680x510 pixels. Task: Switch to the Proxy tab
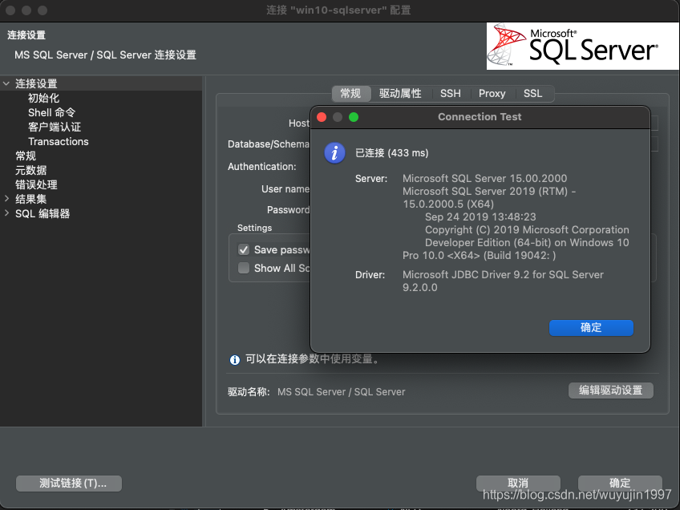492,93
